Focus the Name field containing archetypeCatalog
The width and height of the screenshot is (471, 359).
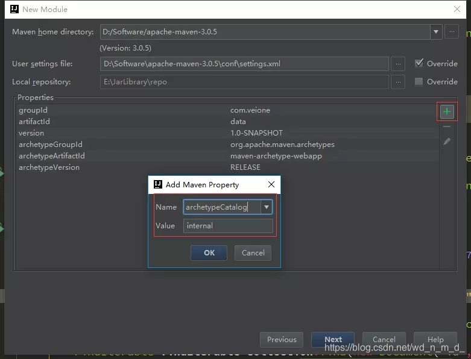coord(222,207)
